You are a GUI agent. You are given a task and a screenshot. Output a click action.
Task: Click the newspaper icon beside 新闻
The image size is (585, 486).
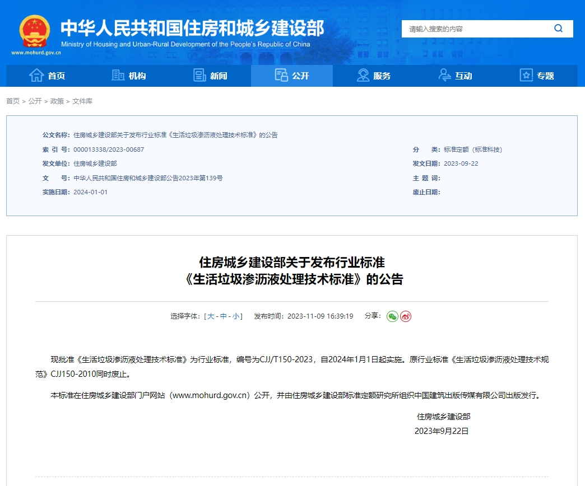click(x=199, y=75)
